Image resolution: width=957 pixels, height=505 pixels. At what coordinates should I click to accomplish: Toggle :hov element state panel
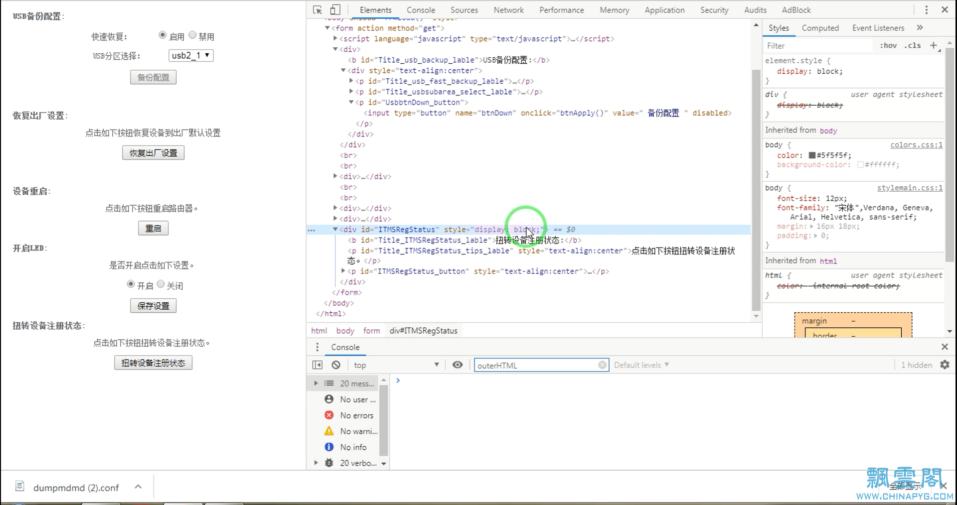[888, 45]
